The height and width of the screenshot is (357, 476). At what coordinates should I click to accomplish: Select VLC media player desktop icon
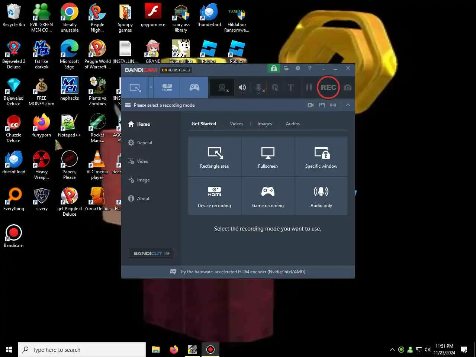coord(97,165)
